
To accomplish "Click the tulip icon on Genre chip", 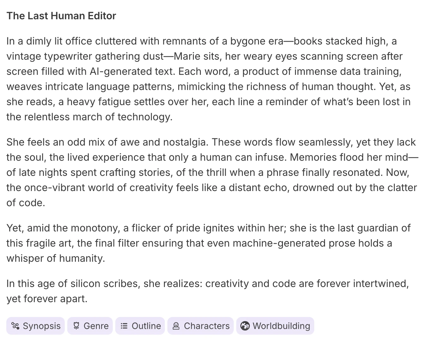I will (76, 326).
